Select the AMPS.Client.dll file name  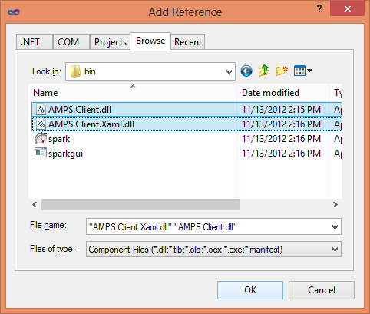click(80, 110)
